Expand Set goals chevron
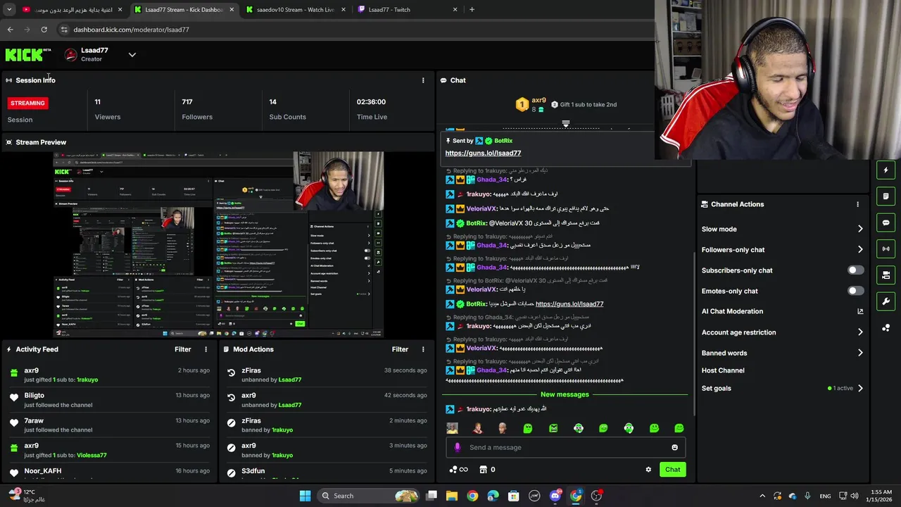 tap(860, 388)
